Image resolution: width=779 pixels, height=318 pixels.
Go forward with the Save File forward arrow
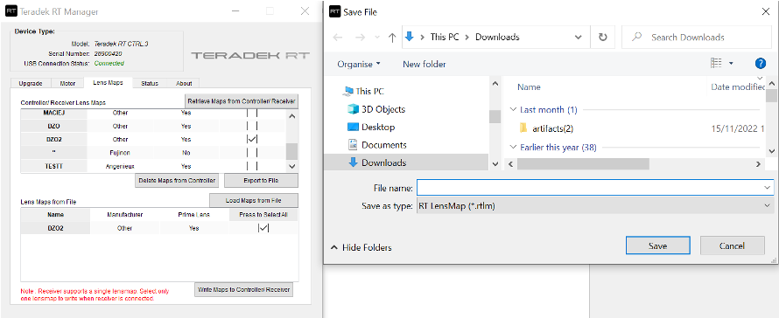(361, 38)
